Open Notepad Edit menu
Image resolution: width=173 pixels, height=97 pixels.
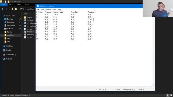[42, 10]
